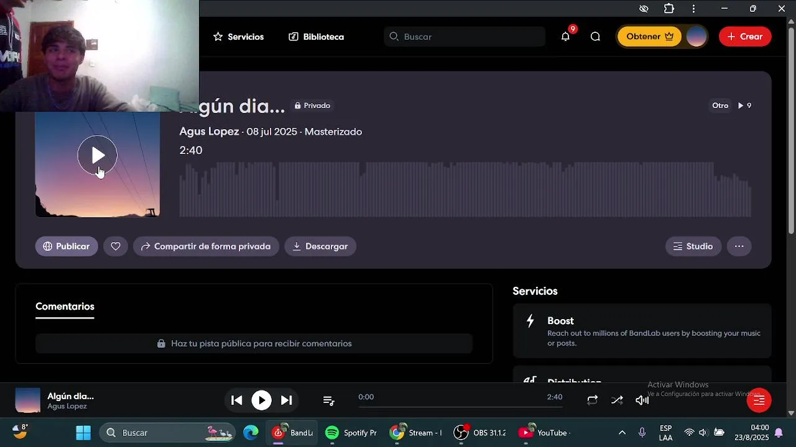Image resolution: width=796 pixels, height=447 pixels.
Task: Click the track waveform to seek
Action: pos(465,189)
